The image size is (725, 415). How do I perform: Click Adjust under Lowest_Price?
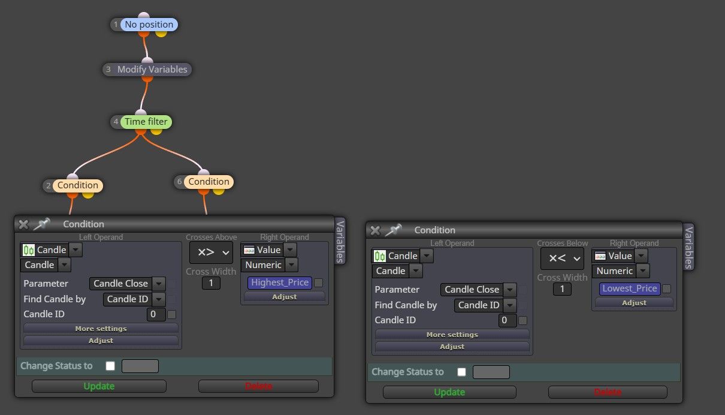click(634, 303)
